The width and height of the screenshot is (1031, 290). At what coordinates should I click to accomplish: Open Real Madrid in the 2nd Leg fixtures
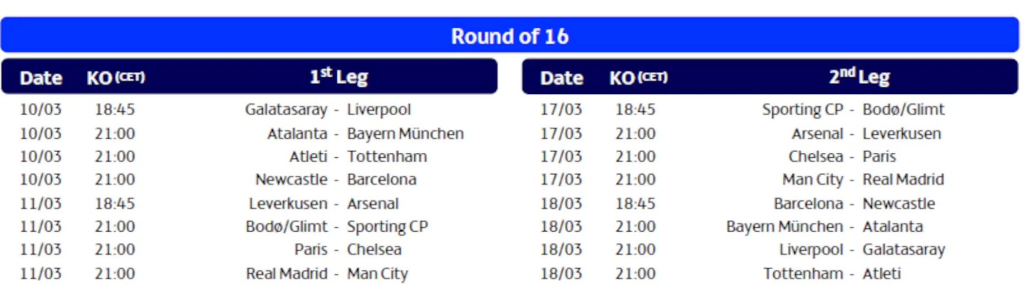tap(903, 179)
